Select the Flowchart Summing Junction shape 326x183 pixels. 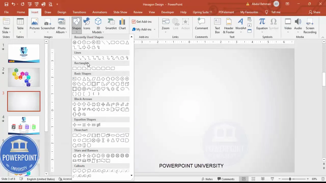tap(93, 140)
